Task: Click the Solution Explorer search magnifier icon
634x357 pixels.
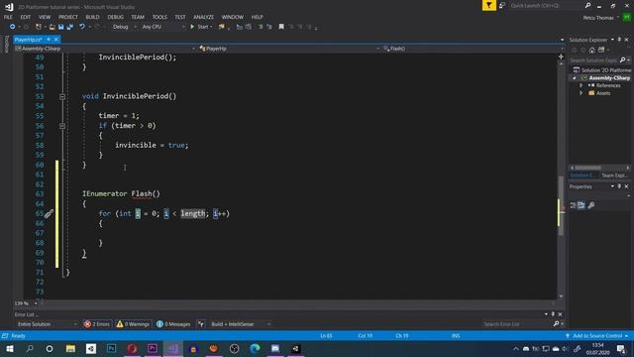Action: coord(623,59)
